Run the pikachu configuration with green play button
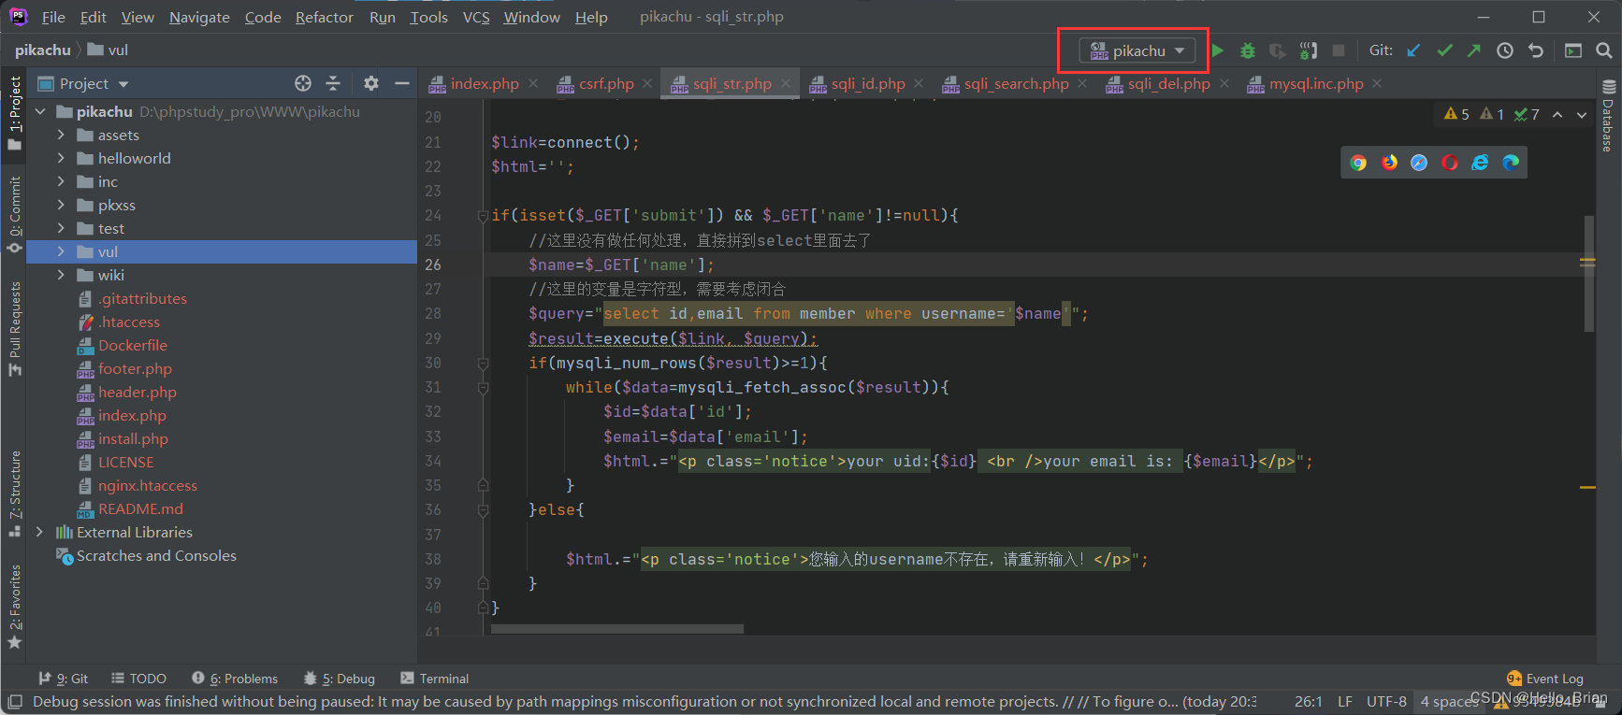The width and height of the screenshot is (1622, 715). click(1217, 50)
